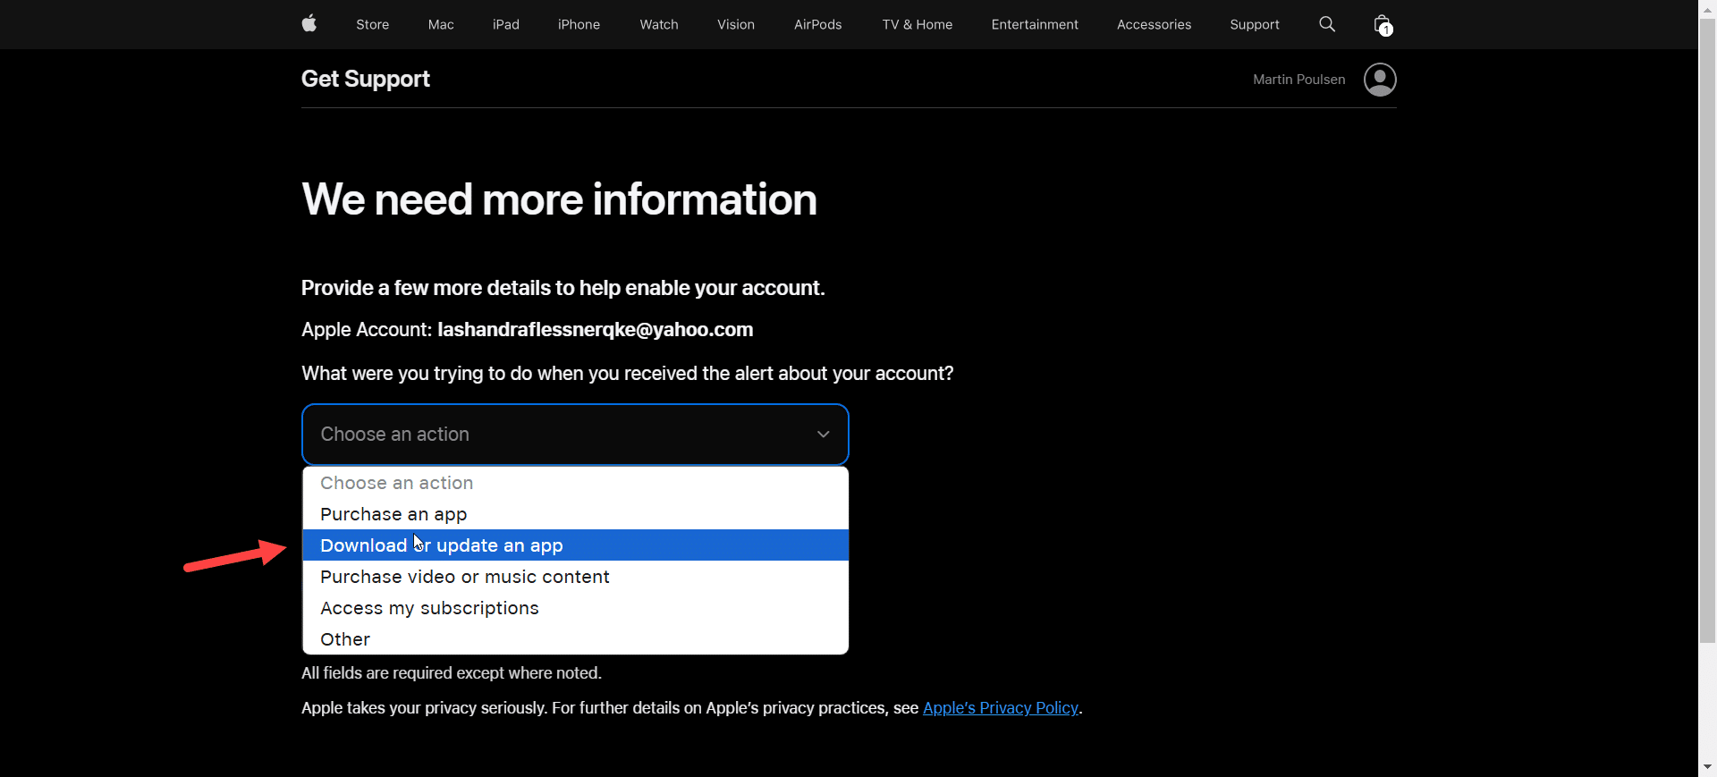Open the shopping bag icon
The width and height of the screenshot is (1717, 777).
click(x=1383, y=25)
